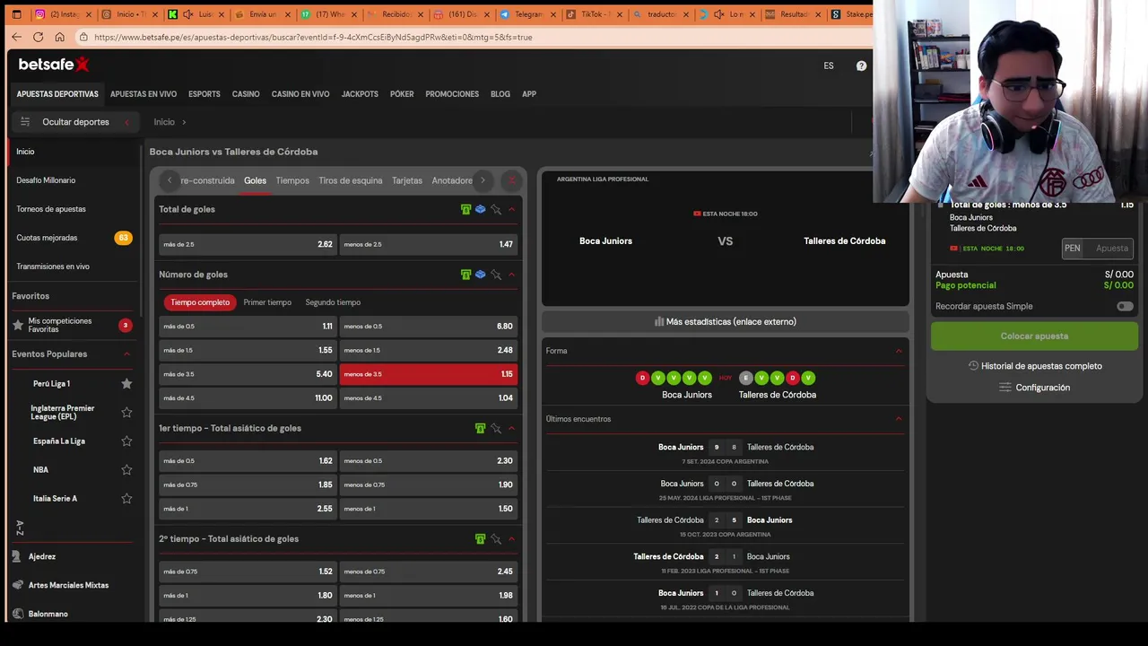
Task: Favorite the España La Liga star
Action: point(126,441)
